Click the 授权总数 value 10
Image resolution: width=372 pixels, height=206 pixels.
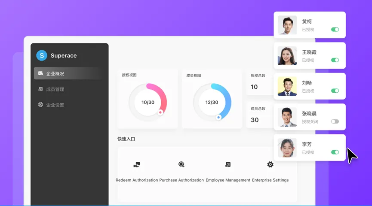coord(254,87)
